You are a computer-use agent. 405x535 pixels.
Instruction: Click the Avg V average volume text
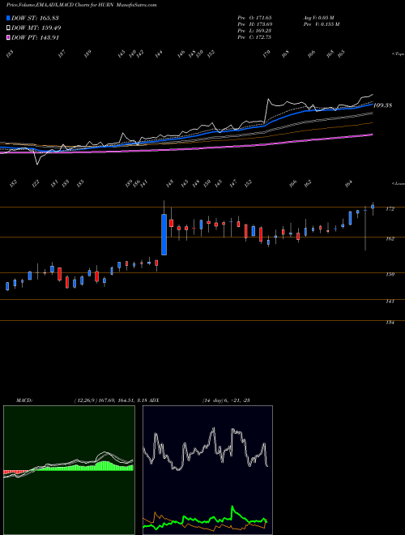pos(319,17)
